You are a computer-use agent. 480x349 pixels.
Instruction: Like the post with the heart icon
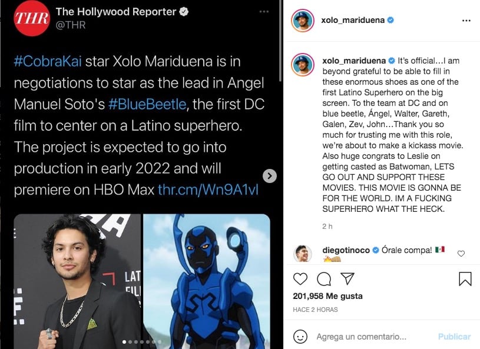300,278
